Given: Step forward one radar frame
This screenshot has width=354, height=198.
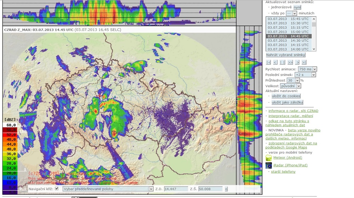Looking at the screenshot, I should tap(298, 62).
